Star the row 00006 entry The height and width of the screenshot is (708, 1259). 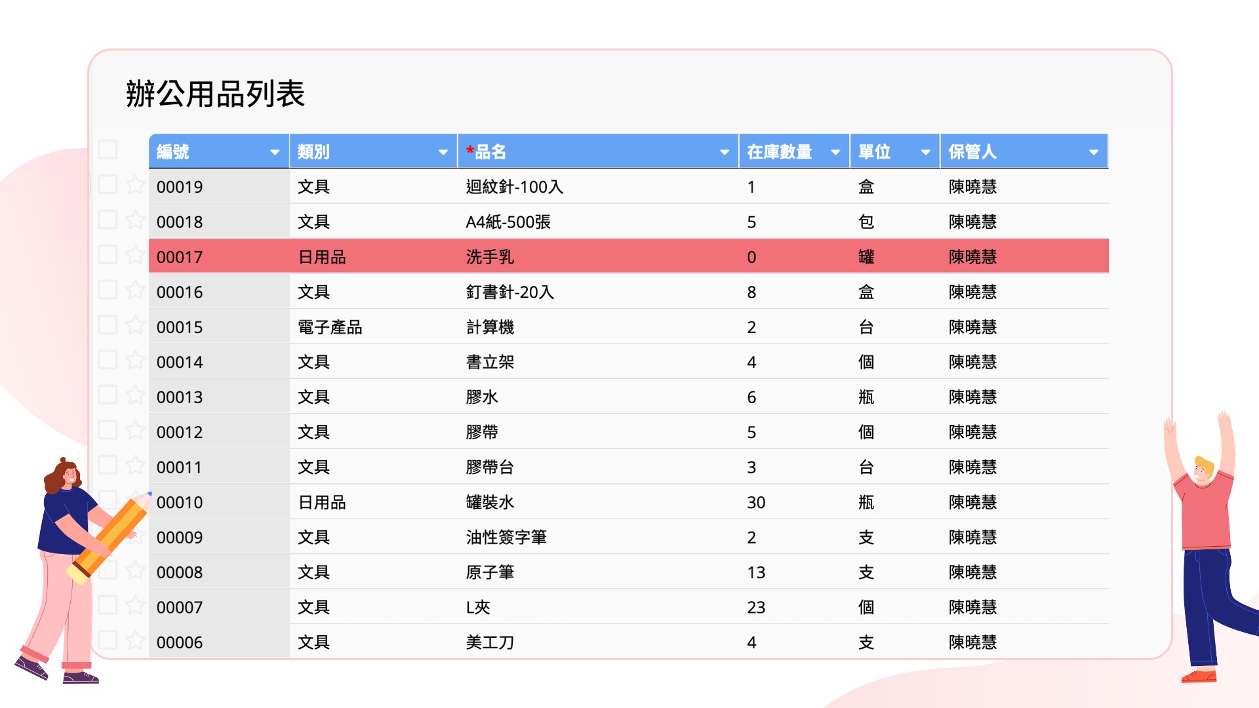[135, 640]
